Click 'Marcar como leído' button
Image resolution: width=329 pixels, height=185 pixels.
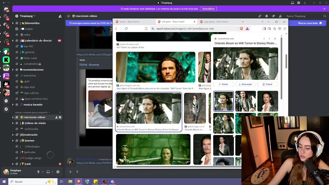[310, 23]
